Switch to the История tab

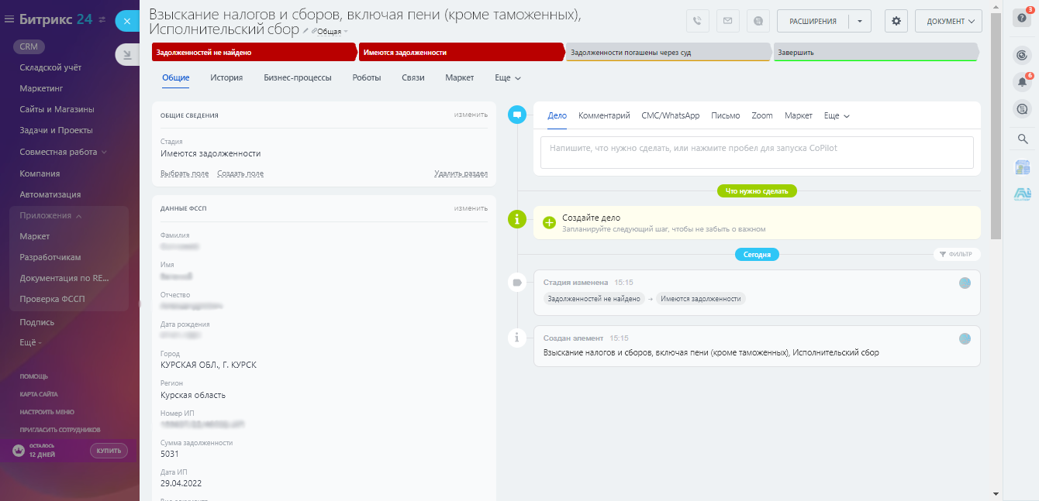226,78
